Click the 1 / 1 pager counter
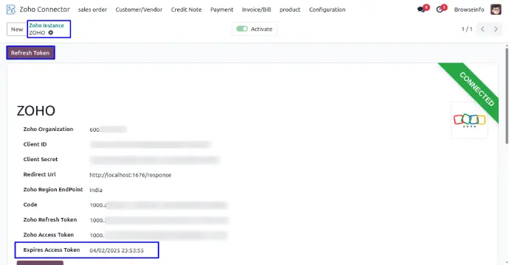Viewport: 509px width, 265px height. pyautogui.click(x=467, y=29)
